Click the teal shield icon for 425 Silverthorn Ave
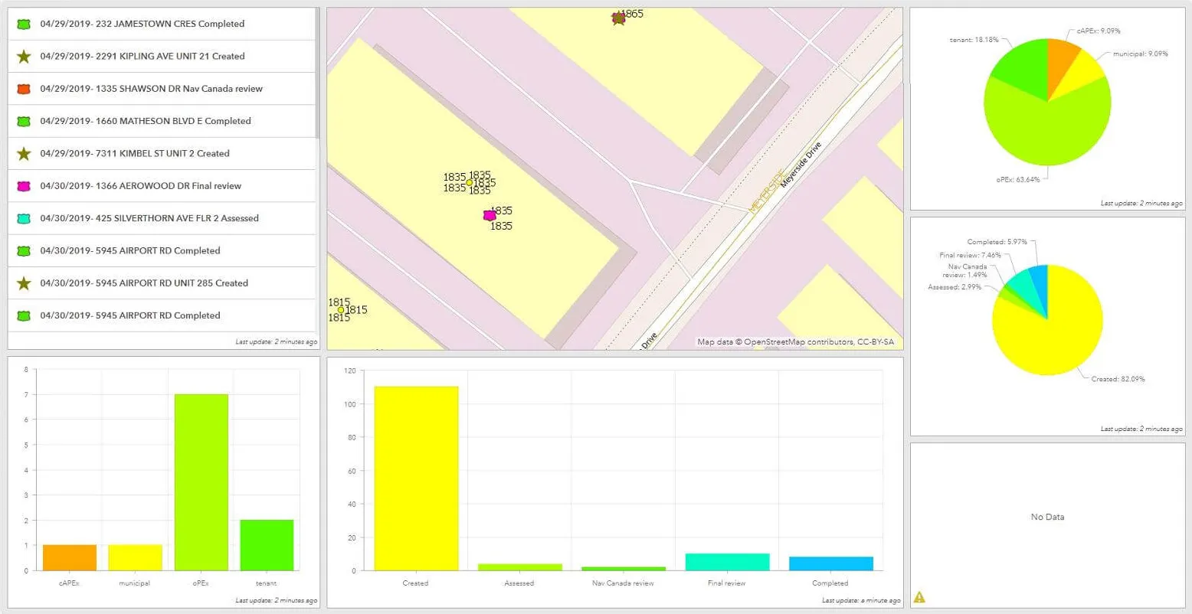The image size is (1192, 614). [x=24, y=218]
